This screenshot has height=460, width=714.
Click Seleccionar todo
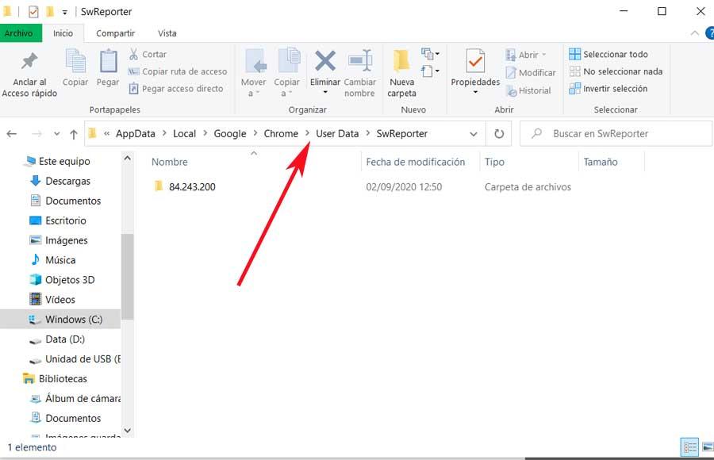point(608,54)
